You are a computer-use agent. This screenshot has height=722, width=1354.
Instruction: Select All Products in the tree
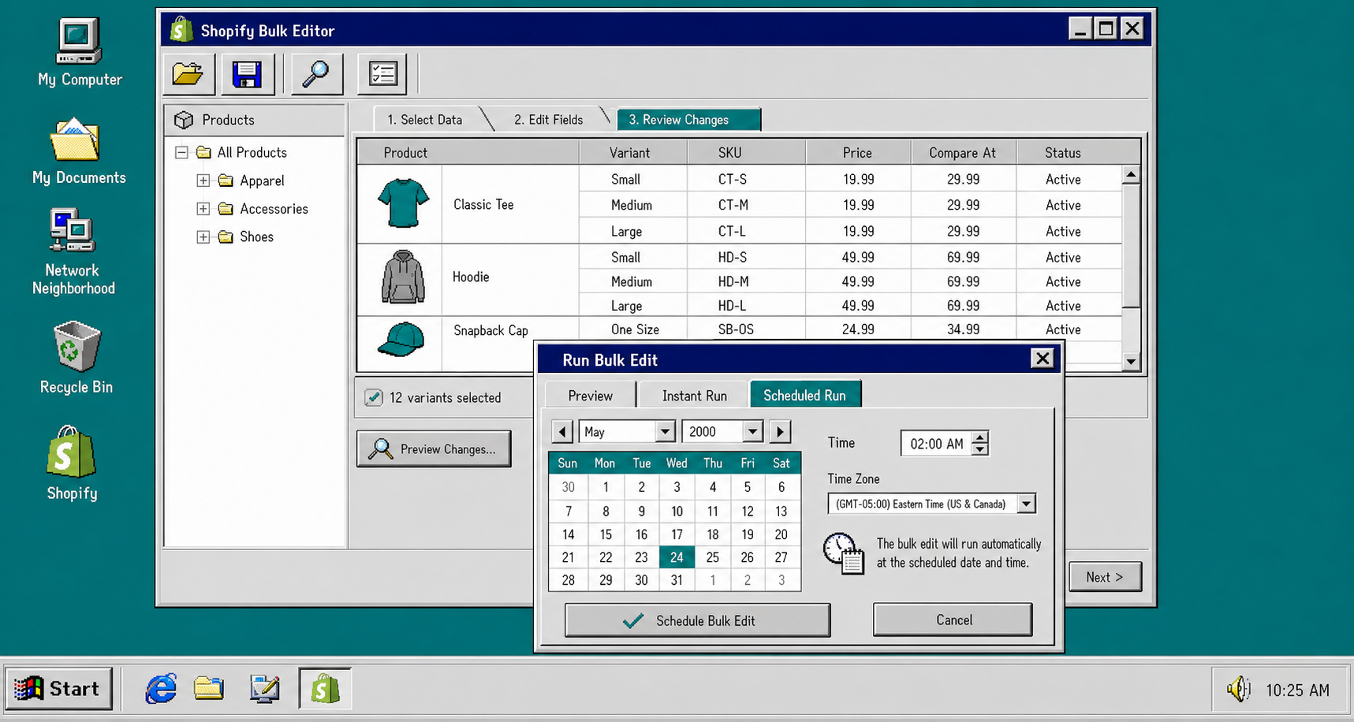coord(241,152)
